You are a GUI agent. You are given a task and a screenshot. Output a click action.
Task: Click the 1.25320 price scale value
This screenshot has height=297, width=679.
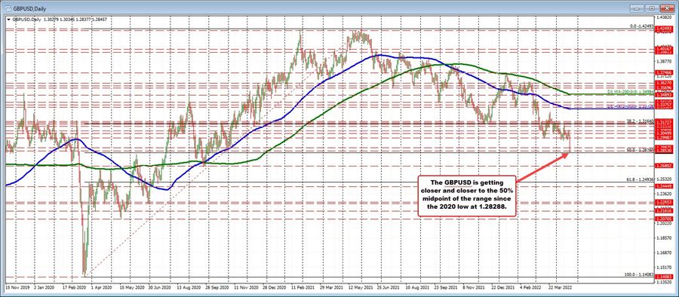(663, 179)
